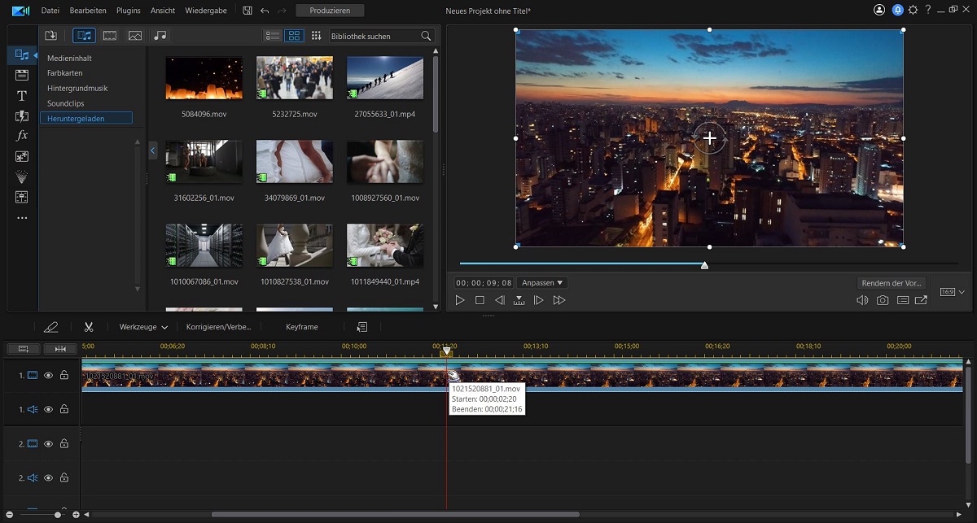Click the import media folder icon

[50, 36]
